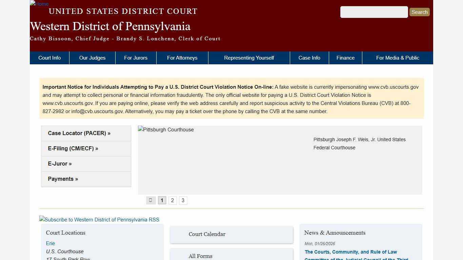Expand the E-Juror entry
The height and width of the screenshot is (260, 463).
(x=60, y=164)
